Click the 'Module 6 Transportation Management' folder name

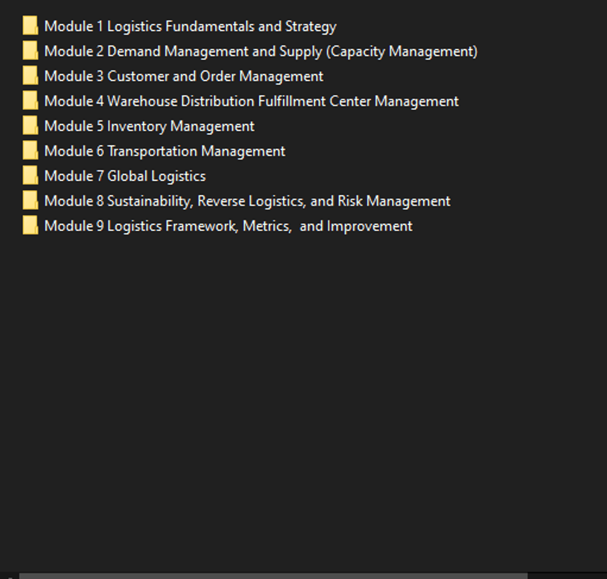165,151
